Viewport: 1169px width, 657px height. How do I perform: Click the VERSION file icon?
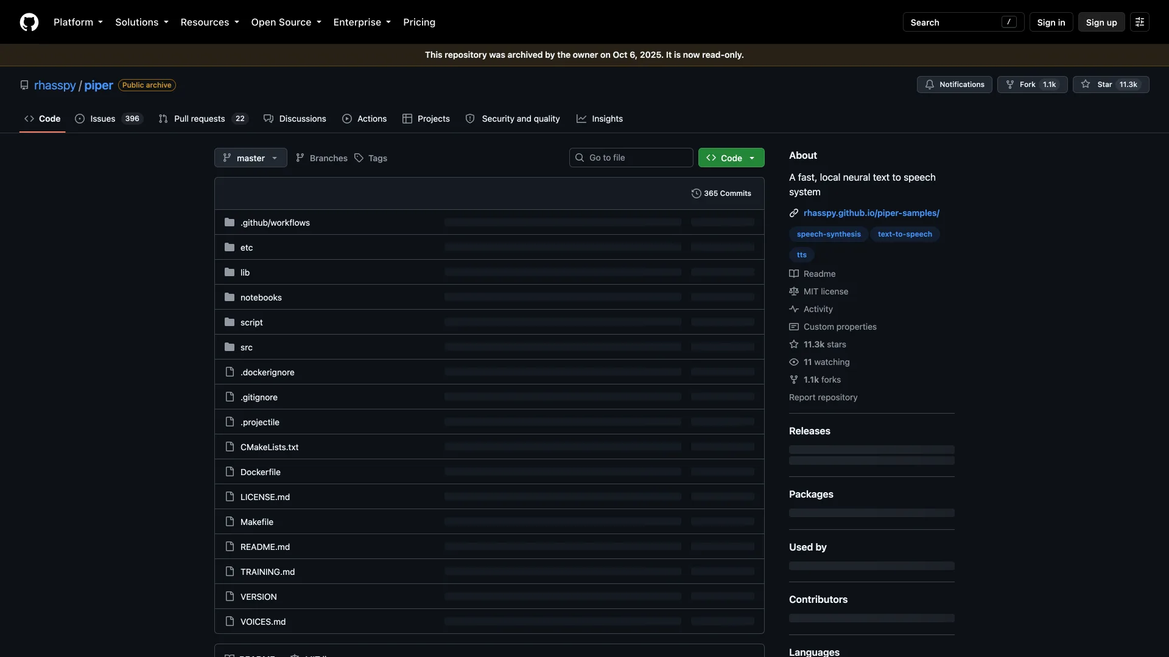pyautogui.click(x=230, y=597)
